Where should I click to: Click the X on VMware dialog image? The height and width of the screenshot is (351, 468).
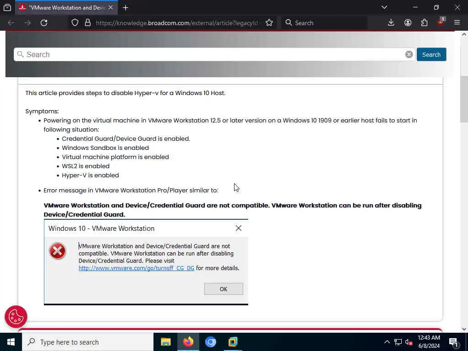[239, 229]
